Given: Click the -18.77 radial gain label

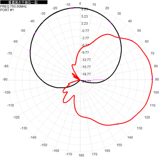Looking at the screenshot, I should click(86, 74).
